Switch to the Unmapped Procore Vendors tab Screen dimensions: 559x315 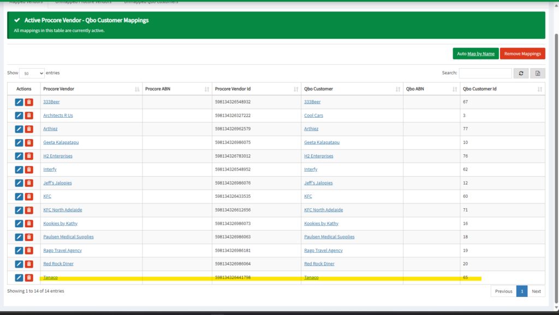[83, 2]
